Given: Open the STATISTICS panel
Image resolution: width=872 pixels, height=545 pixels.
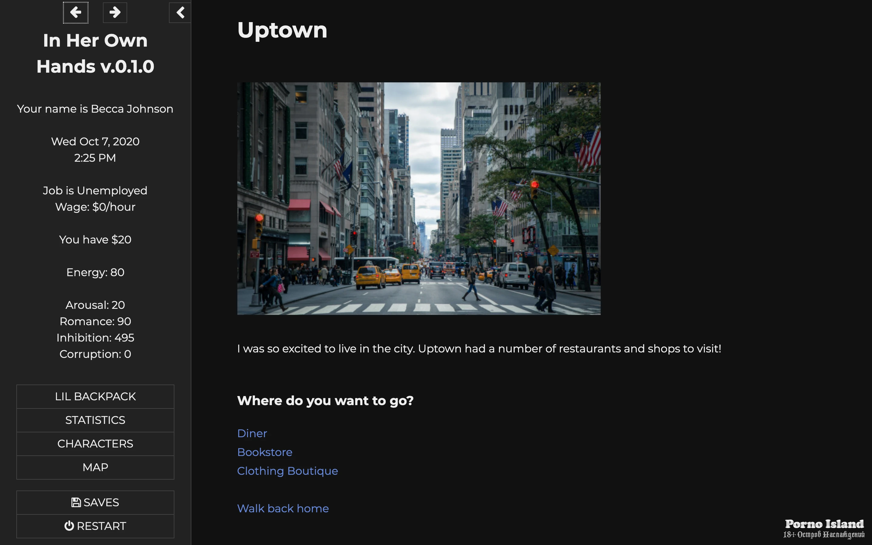Looking at the screenshot, I should pos(95,420).
